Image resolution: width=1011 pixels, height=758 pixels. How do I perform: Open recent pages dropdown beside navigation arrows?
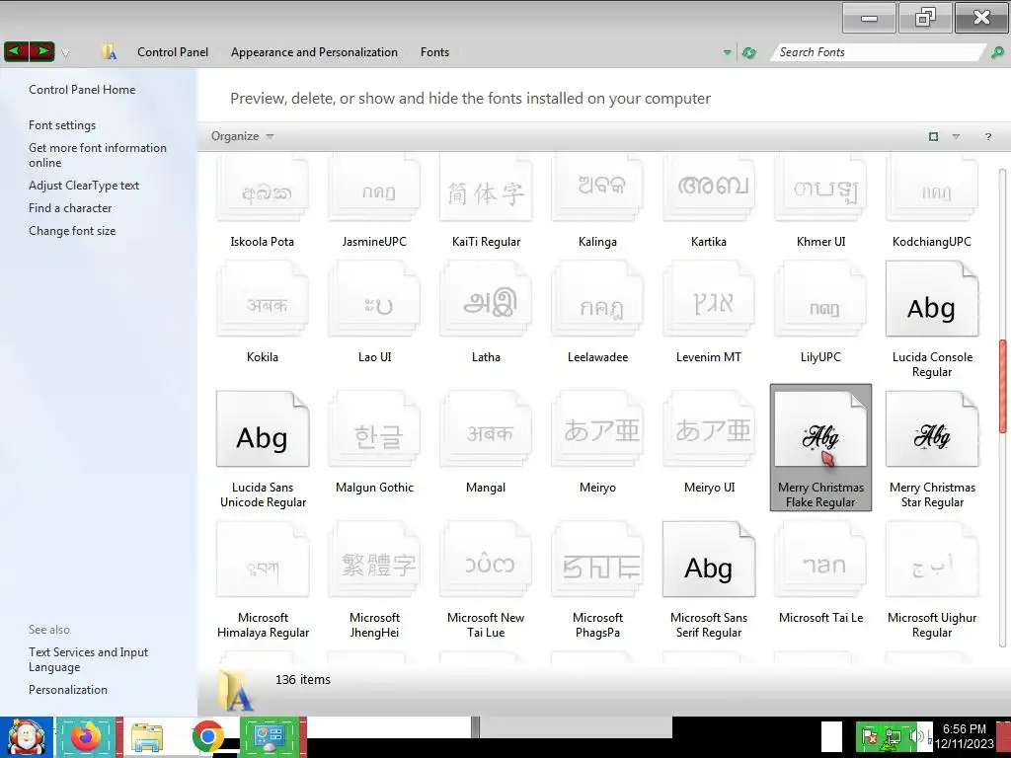[x=65, y=53]
